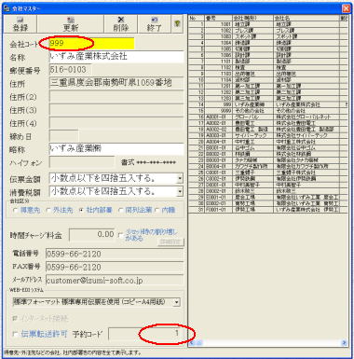Select list row 8 検査
Screen dimensions: 354x359
tap(267, 67)
